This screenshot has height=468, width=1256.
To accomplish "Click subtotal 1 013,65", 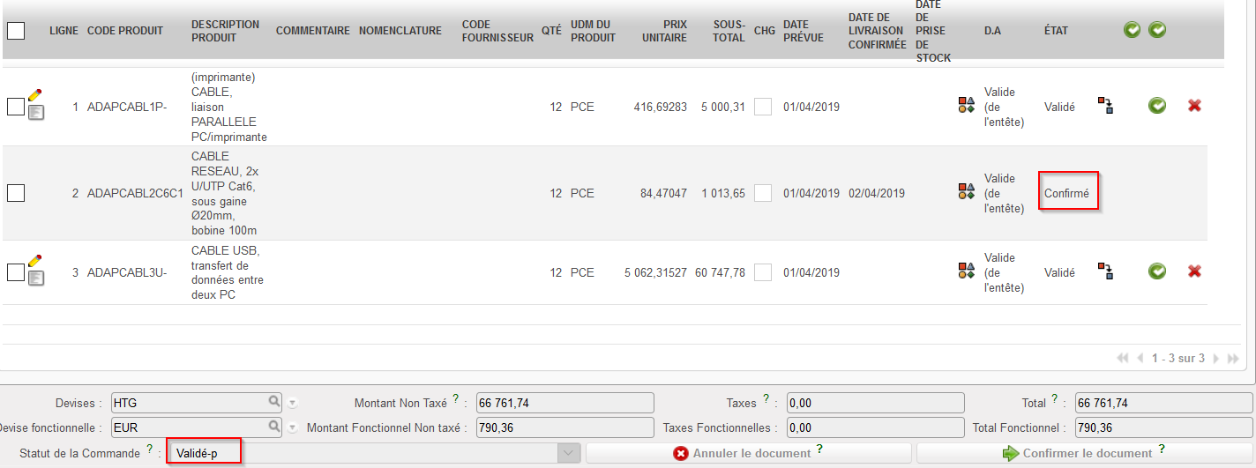I will pyautogui.click(x=723, y=193).
